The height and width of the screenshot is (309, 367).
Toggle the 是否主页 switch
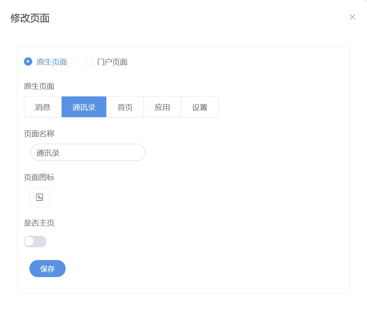point(35,242)
